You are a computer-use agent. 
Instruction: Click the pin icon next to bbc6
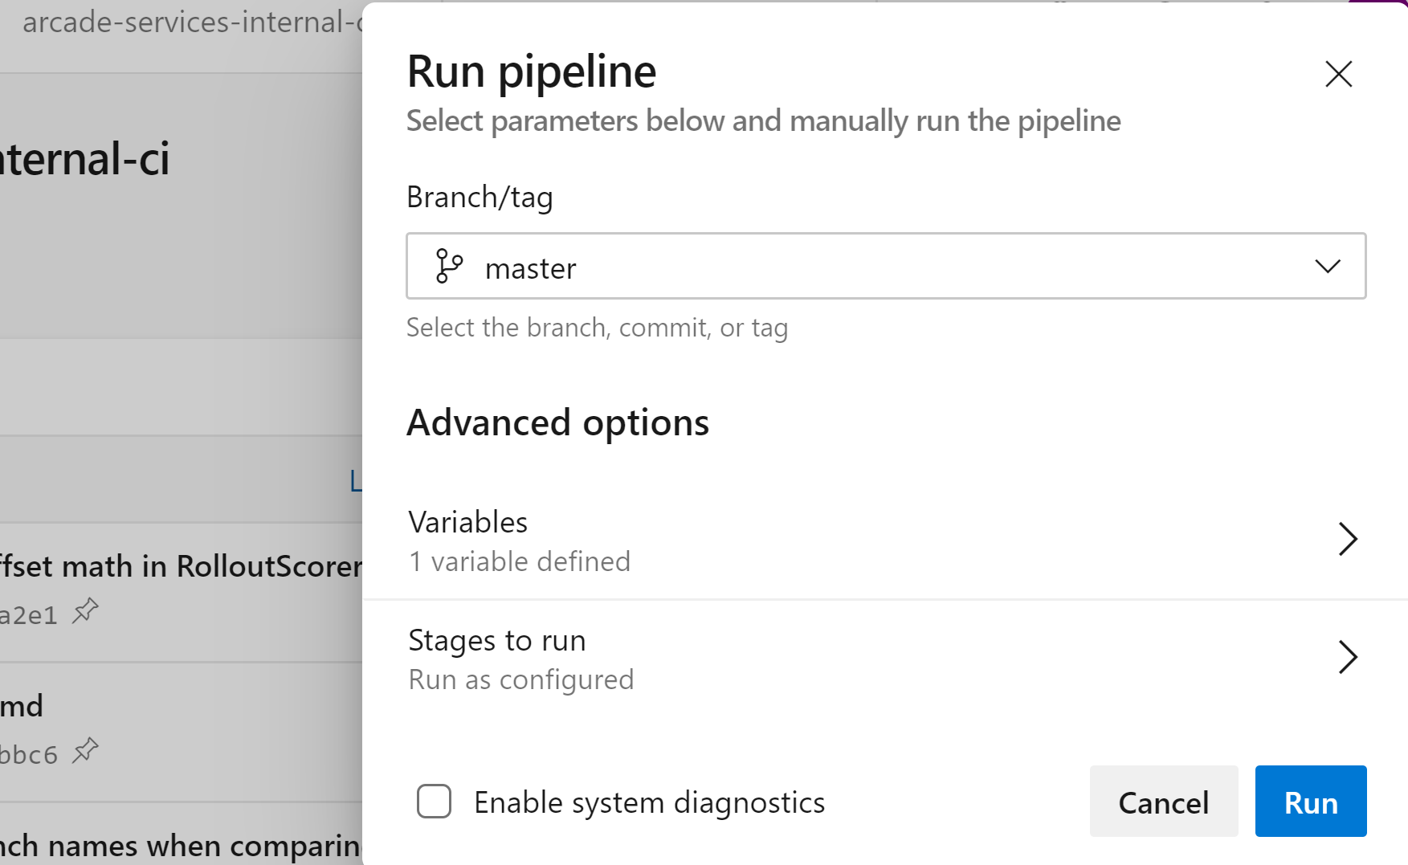tap(85, 752)
